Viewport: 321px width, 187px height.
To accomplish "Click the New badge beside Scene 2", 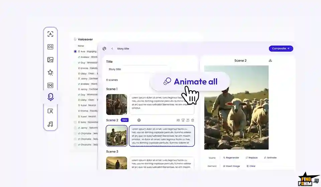I will click(x=125, y=120).
